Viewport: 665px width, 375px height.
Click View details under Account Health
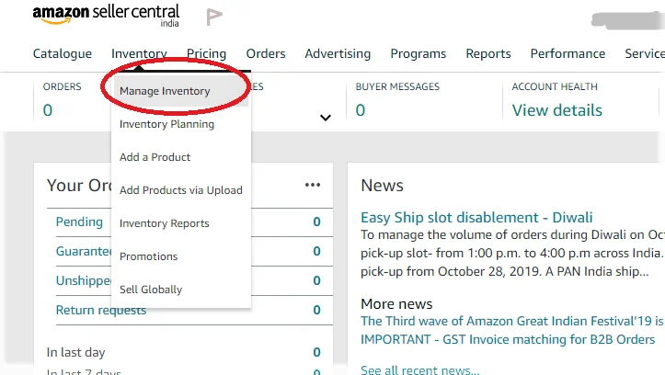(x=556, y=110)
